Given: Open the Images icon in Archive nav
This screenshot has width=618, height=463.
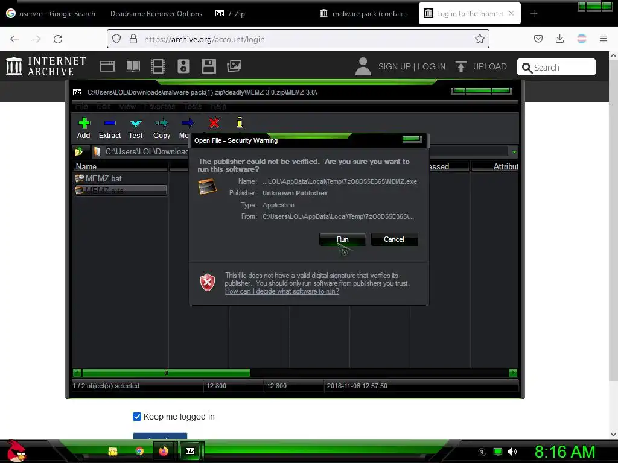Looking at the screenshot, I should click(x=234, y=66).
